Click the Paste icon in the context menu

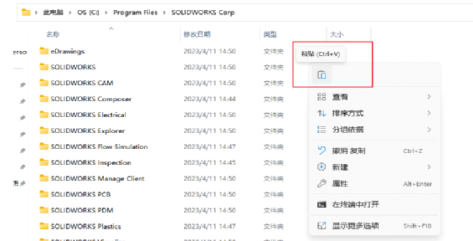click(322, 75)
